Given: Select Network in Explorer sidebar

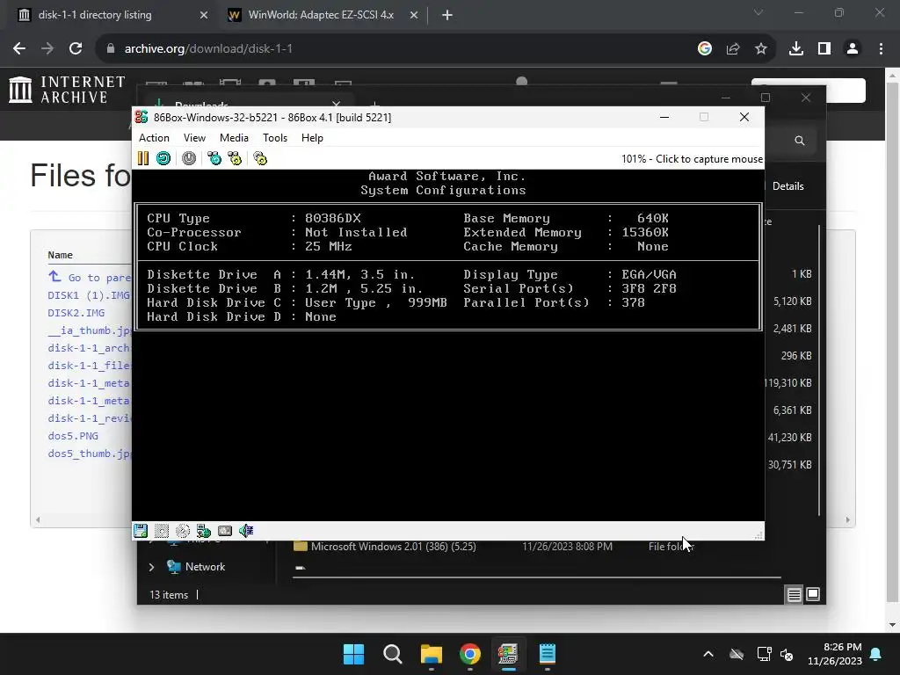Looking at the screenshot, I should [205, 567].
